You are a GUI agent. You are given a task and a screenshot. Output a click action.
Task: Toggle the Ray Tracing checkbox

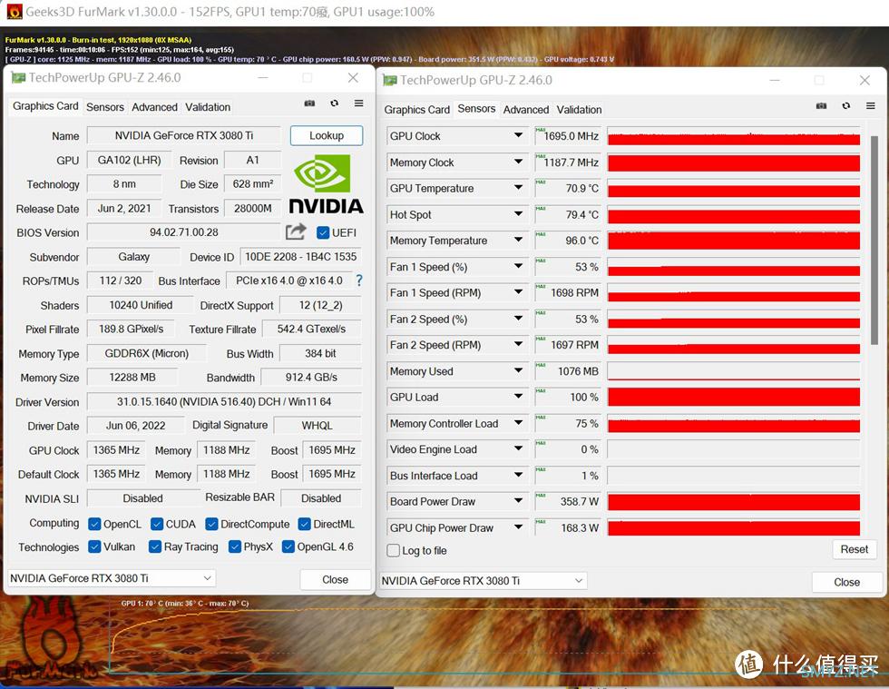155,546
